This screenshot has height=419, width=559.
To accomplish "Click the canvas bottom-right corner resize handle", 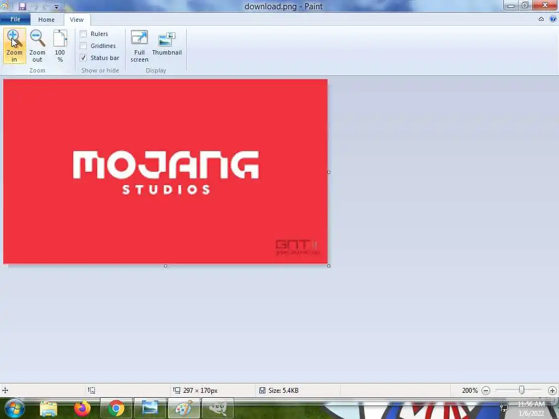I will [329, 266].
